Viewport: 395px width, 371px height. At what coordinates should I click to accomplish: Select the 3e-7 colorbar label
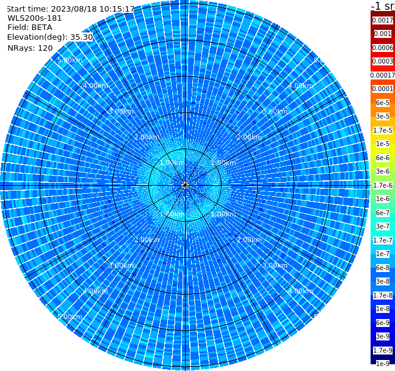pos(383,226)
